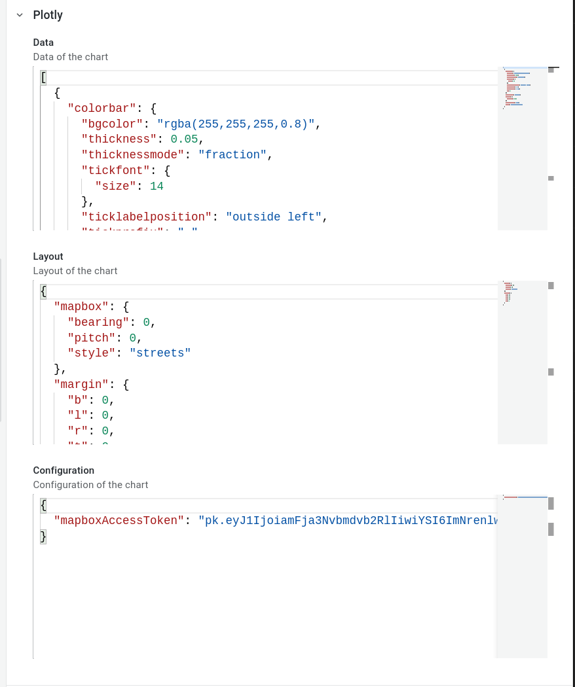Click the closing brace in Configuration editor
Viewport: 575px width, 687px height.
[43, 537]
